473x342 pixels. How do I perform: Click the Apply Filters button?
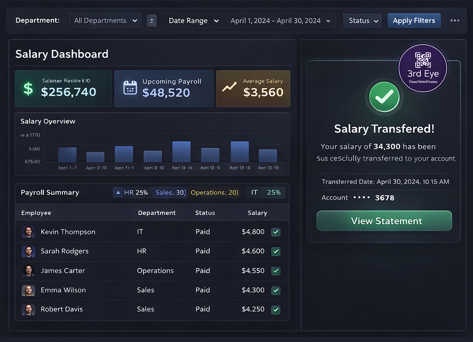coord(414,21)
